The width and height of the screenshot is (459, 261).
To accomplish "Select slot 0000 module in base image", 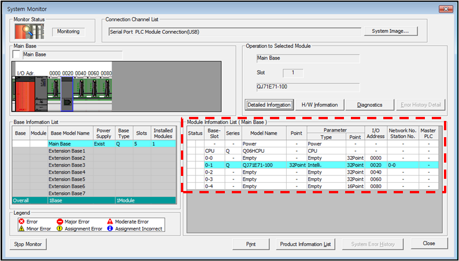I will point(54,94).
